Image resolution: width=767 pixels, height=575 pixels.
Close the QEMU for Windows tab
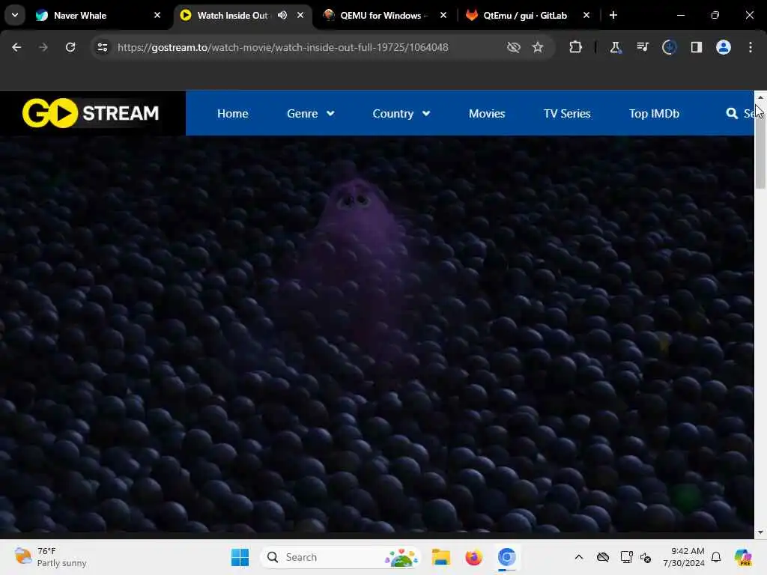pos(443,15)
